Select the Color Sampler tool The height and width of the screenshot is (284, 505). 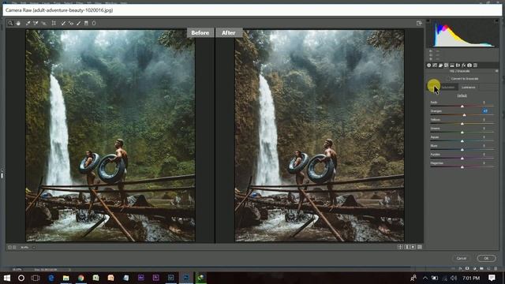pos(36,23)
